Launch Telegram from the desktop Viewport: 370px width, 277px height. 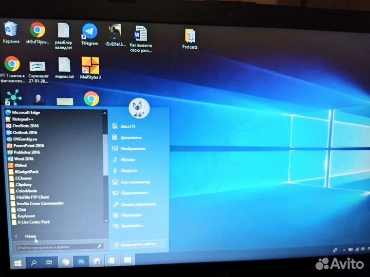coord(89,34)
